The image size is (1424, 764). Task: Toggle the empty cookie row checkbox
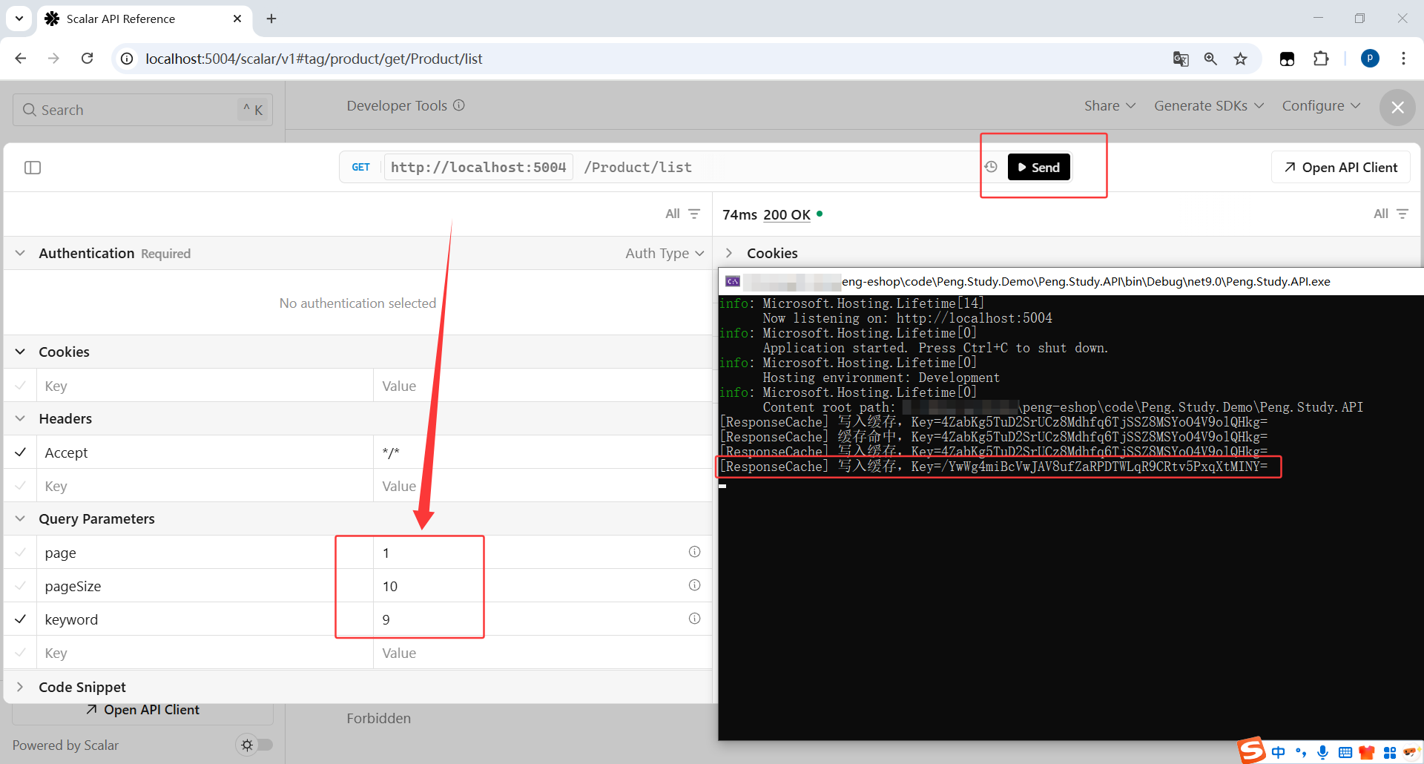(x=21, y=386)
